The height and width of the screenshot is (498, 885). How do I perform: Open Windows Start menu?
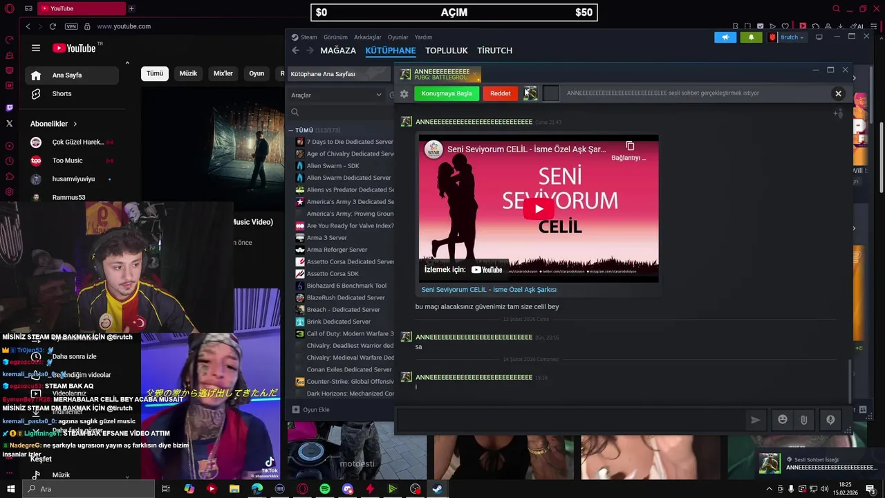[10, 489]
